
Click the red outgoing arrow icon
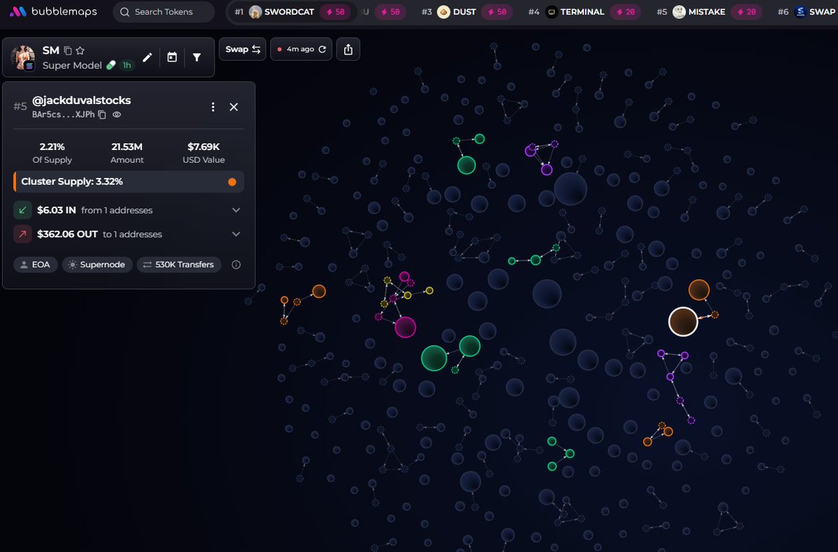(x=22, y=234)
